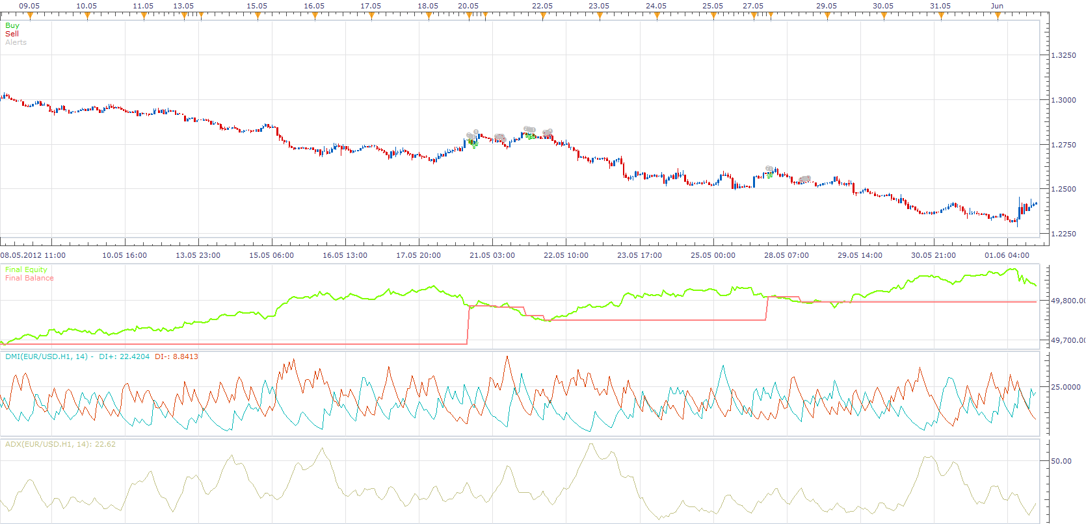The image size is (1086, 524).
Task: Click the orange 15.05 day marker
Action: pyautogui.click(x=258, y=16)
